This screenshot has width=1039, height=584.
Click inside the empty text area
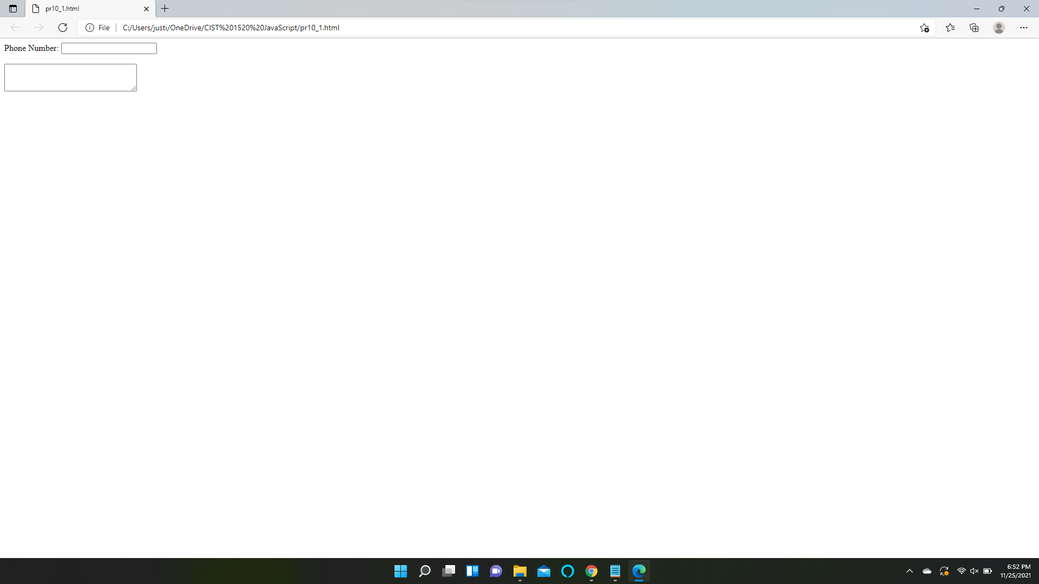(70, 77)
